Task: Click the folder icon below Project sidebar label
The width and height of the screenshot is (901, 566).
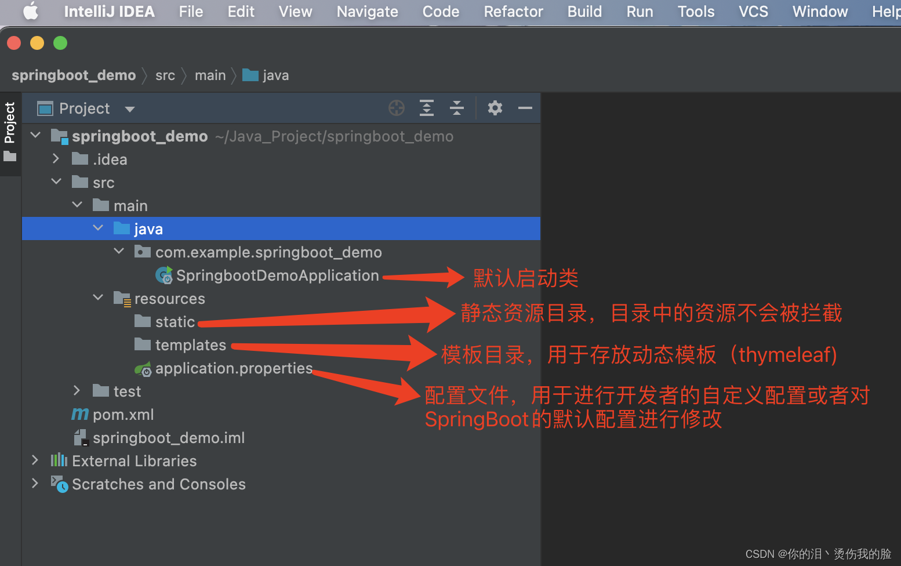Action: click(10, 156)
